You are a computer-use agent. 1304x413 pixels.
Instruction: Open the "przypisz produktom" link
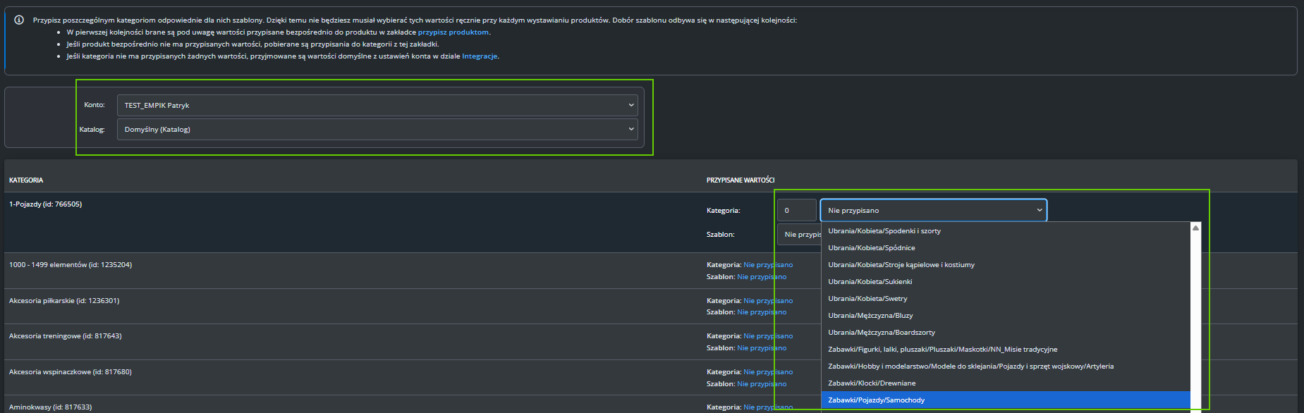[453, 32]
